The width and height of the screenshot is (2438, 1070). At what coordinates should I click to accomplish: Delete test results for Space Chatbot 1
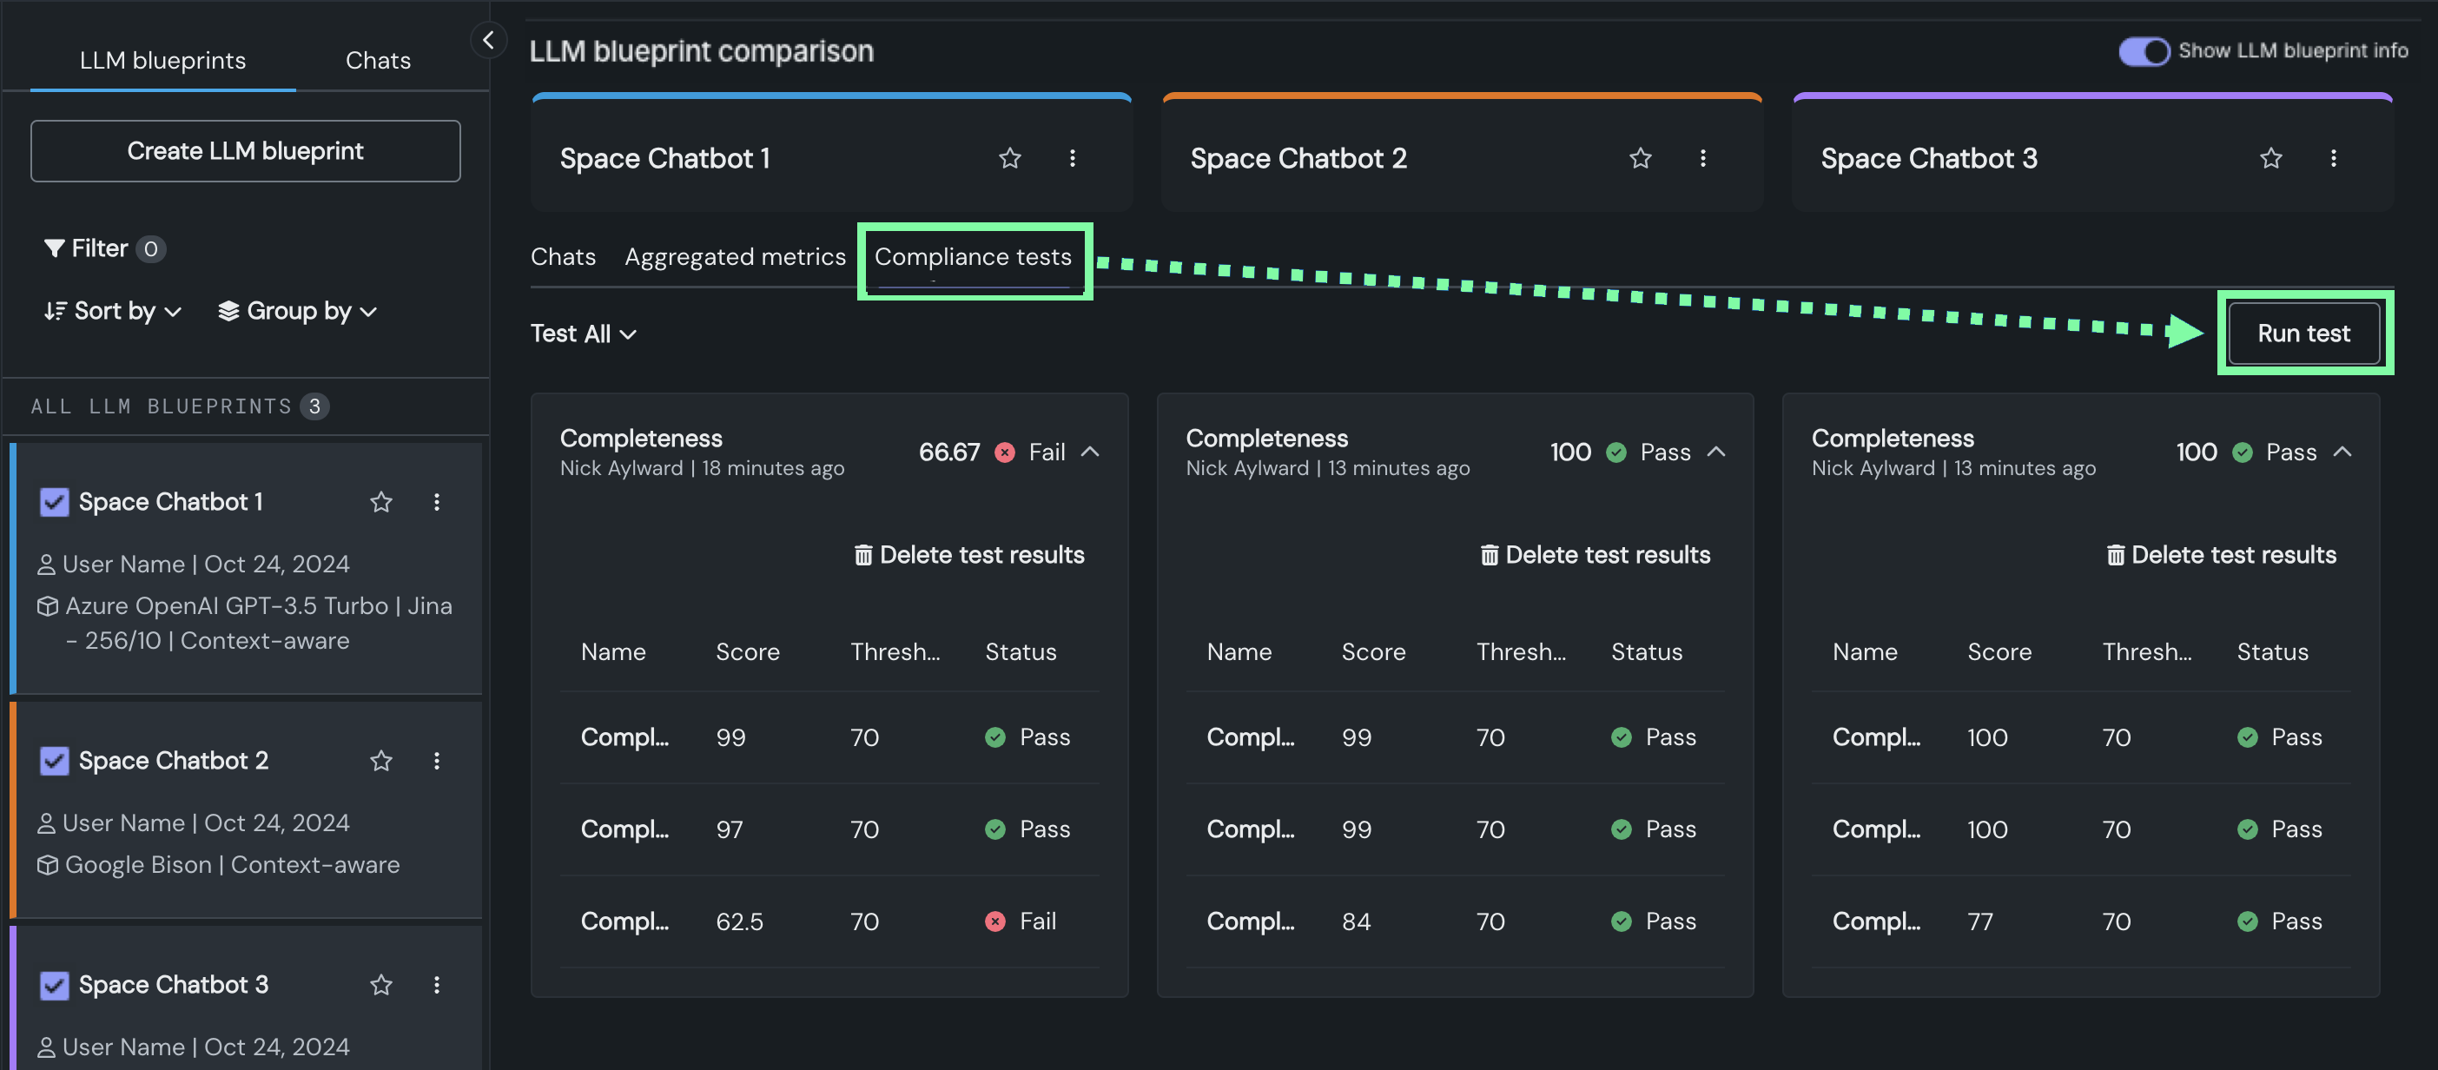tap(969, 554)
